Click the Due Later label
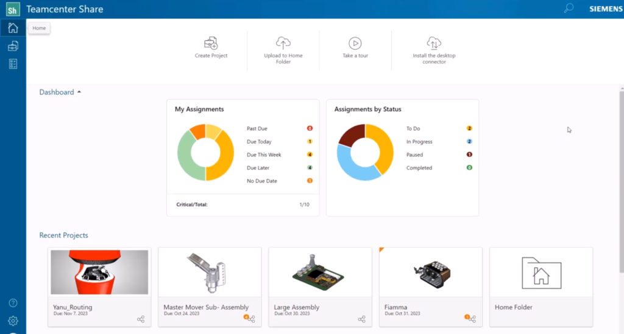 tap(258, 167)
